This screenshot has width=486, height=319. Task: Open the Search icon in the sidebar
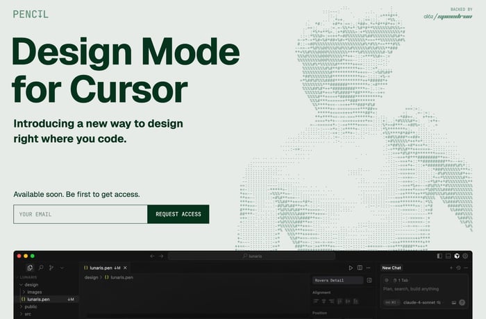tap(41, 268)
